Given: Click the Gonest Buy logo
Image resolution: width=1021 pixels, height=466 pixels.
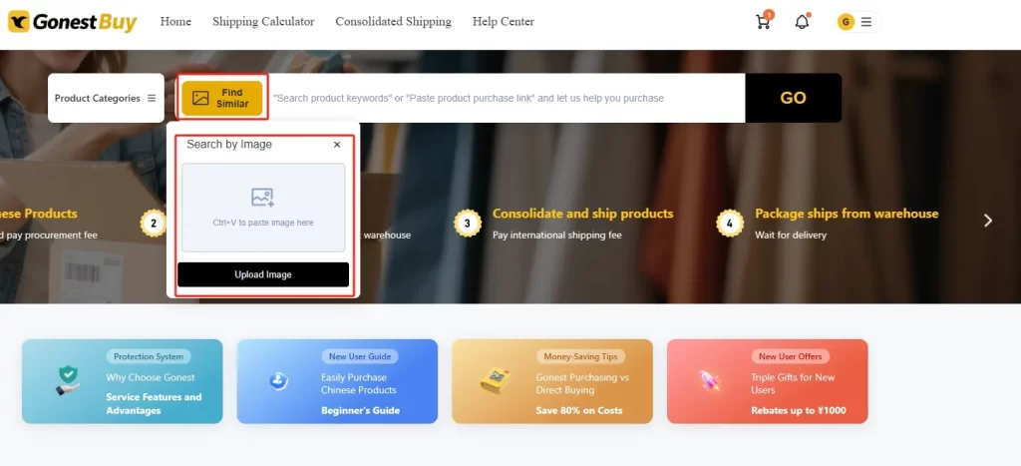Looking at the screenshot, I should [72, 22].
